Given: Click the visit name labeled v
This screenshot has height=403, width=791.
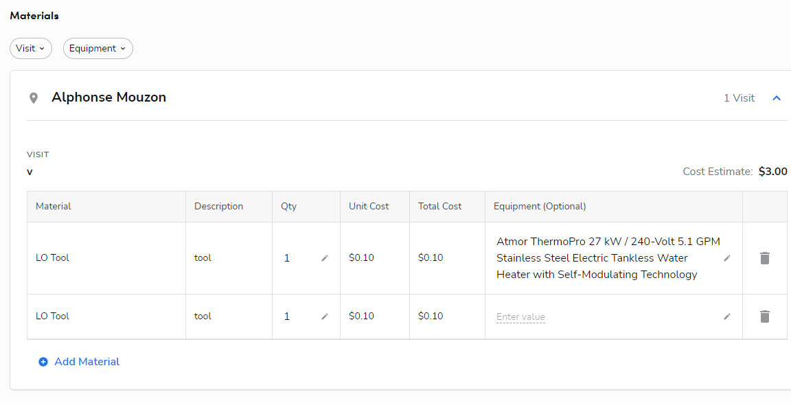Looking at the screenshot, I should click(30, 172).
